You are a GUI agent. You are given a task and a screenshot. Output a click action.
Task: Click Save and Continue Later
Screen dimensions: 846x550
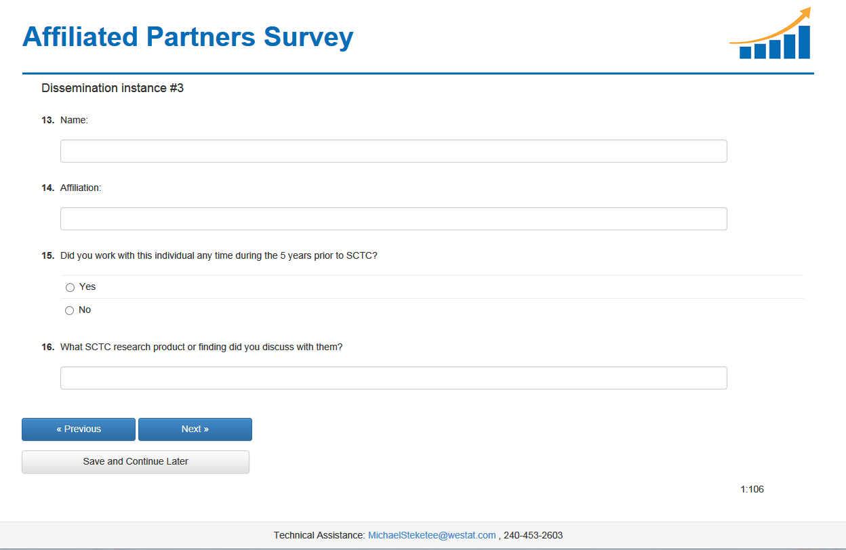[x=136, y=462]
